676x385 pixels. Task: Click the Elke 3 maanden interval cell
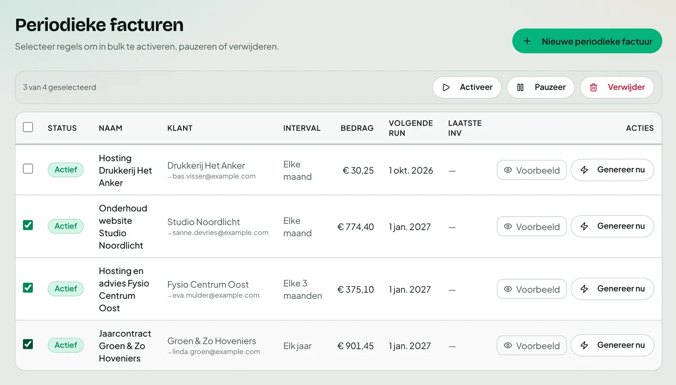coord(303,289)
